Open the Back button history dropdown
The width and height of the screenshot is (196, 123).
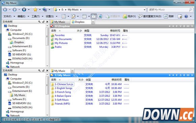click(x=9, y=9)
